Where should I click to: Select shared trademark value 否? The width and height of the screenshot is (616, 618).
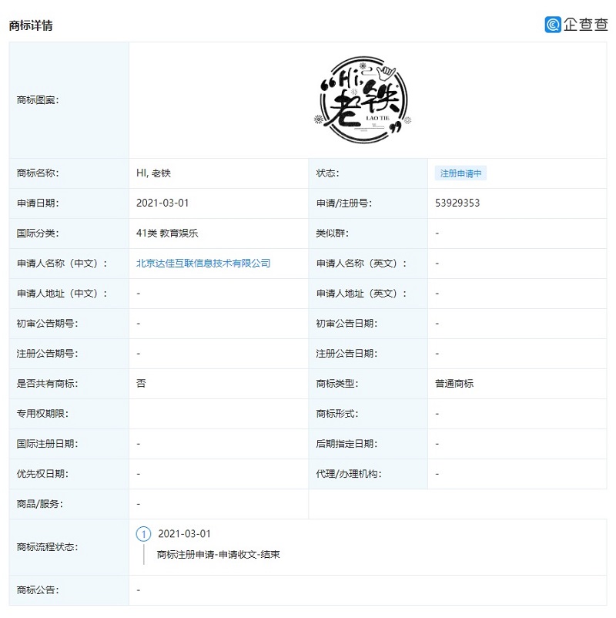pyautogui.click(x=141, y=384)
